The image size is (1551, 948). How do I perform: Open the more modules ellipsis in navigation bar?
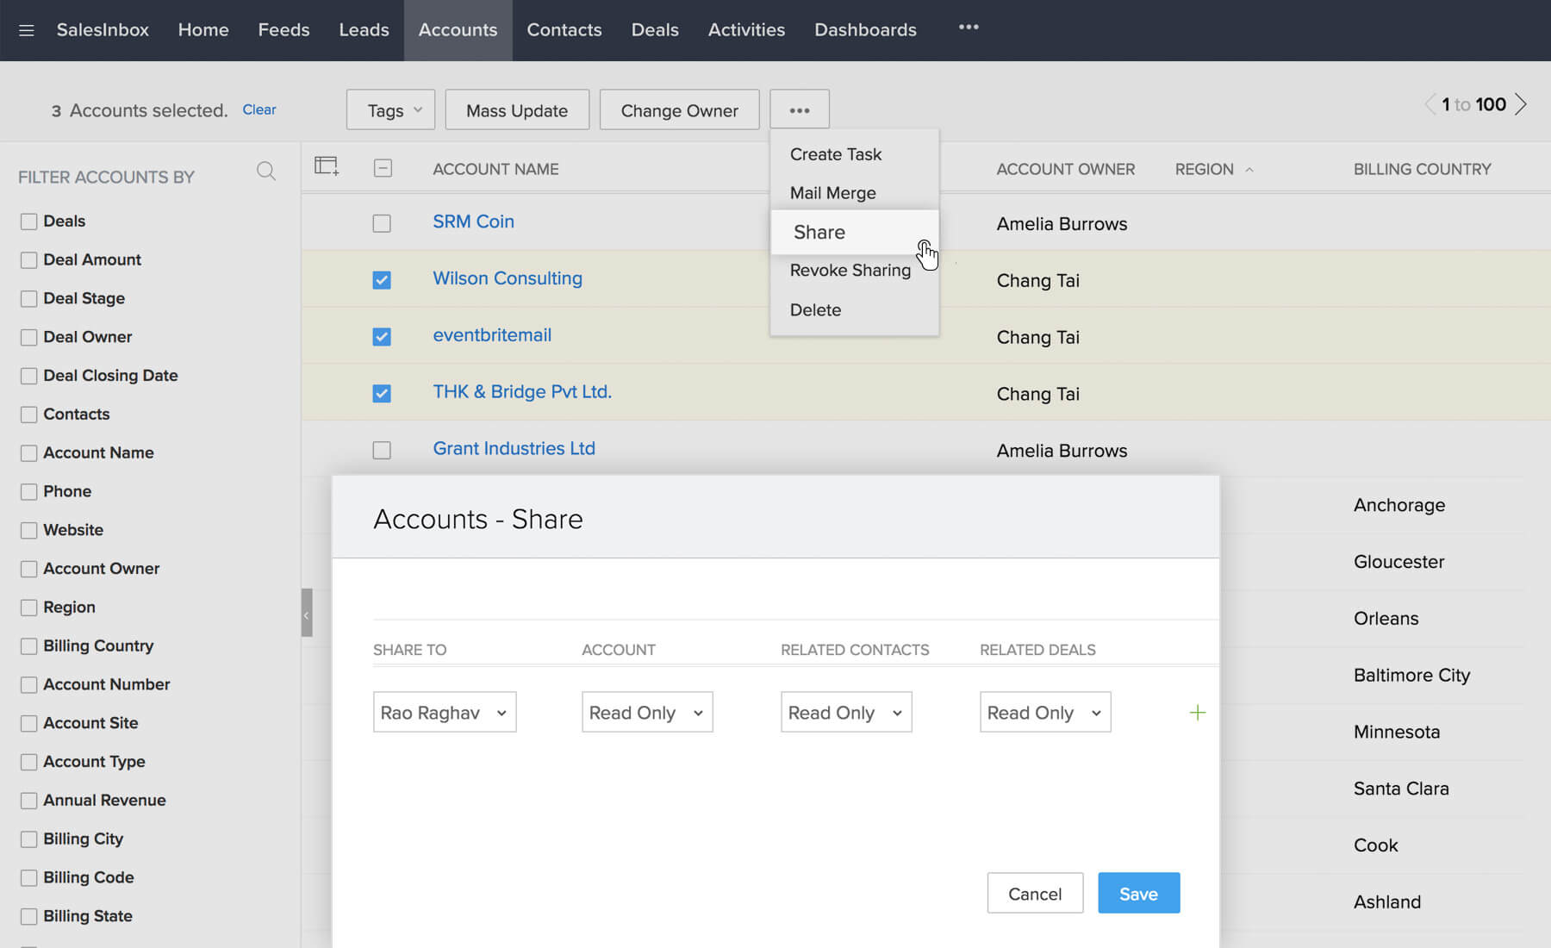pos(969,28)
